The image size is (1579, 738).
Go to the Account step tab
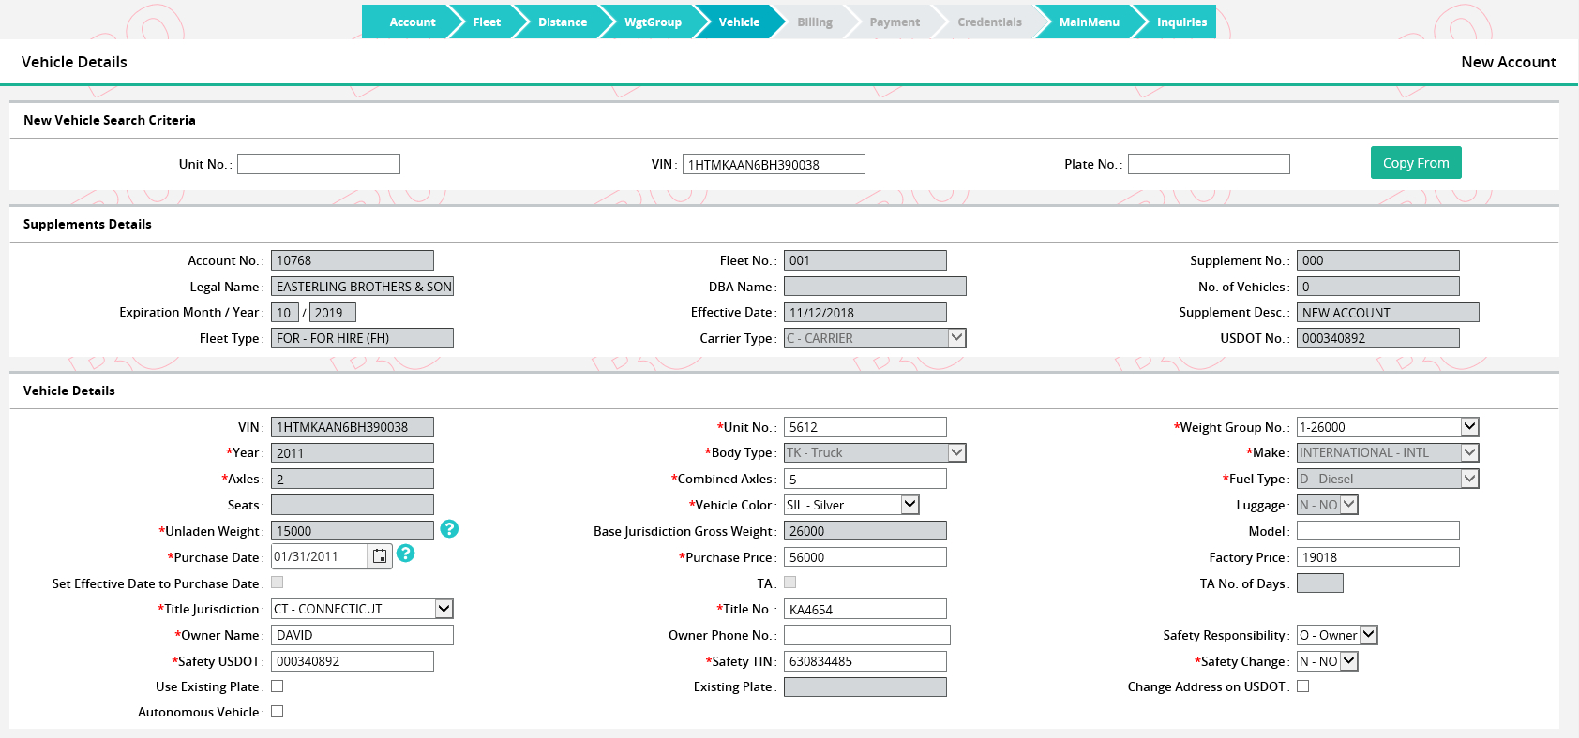[x=411, y=22]
